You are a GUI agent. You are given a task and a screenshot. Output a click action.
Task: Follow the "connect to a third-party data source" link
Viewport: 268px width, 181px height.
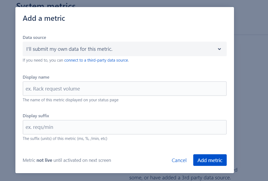click(96, 60)
